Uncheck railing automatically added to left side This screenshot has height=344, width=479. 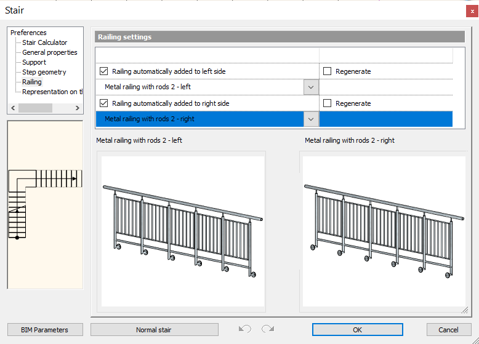point(104,71)
